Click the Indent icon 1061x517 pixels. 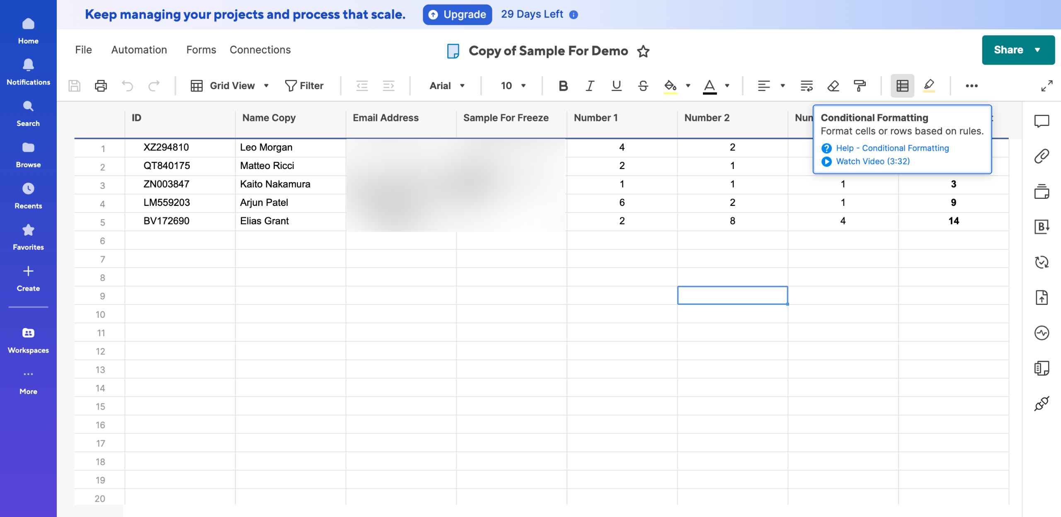389,86
